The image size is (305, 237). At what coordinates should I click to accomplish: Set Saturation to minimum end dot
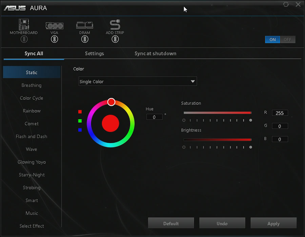(184, 120)
